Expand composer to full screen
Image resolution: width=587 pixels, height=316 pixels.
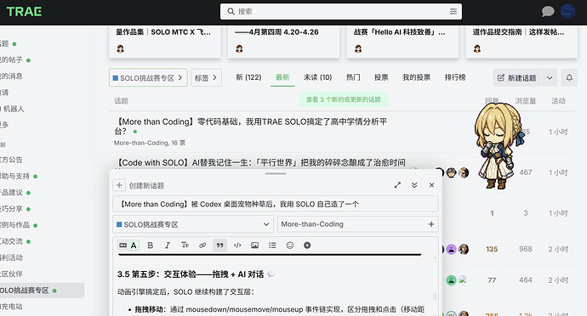tap(397, 185)
